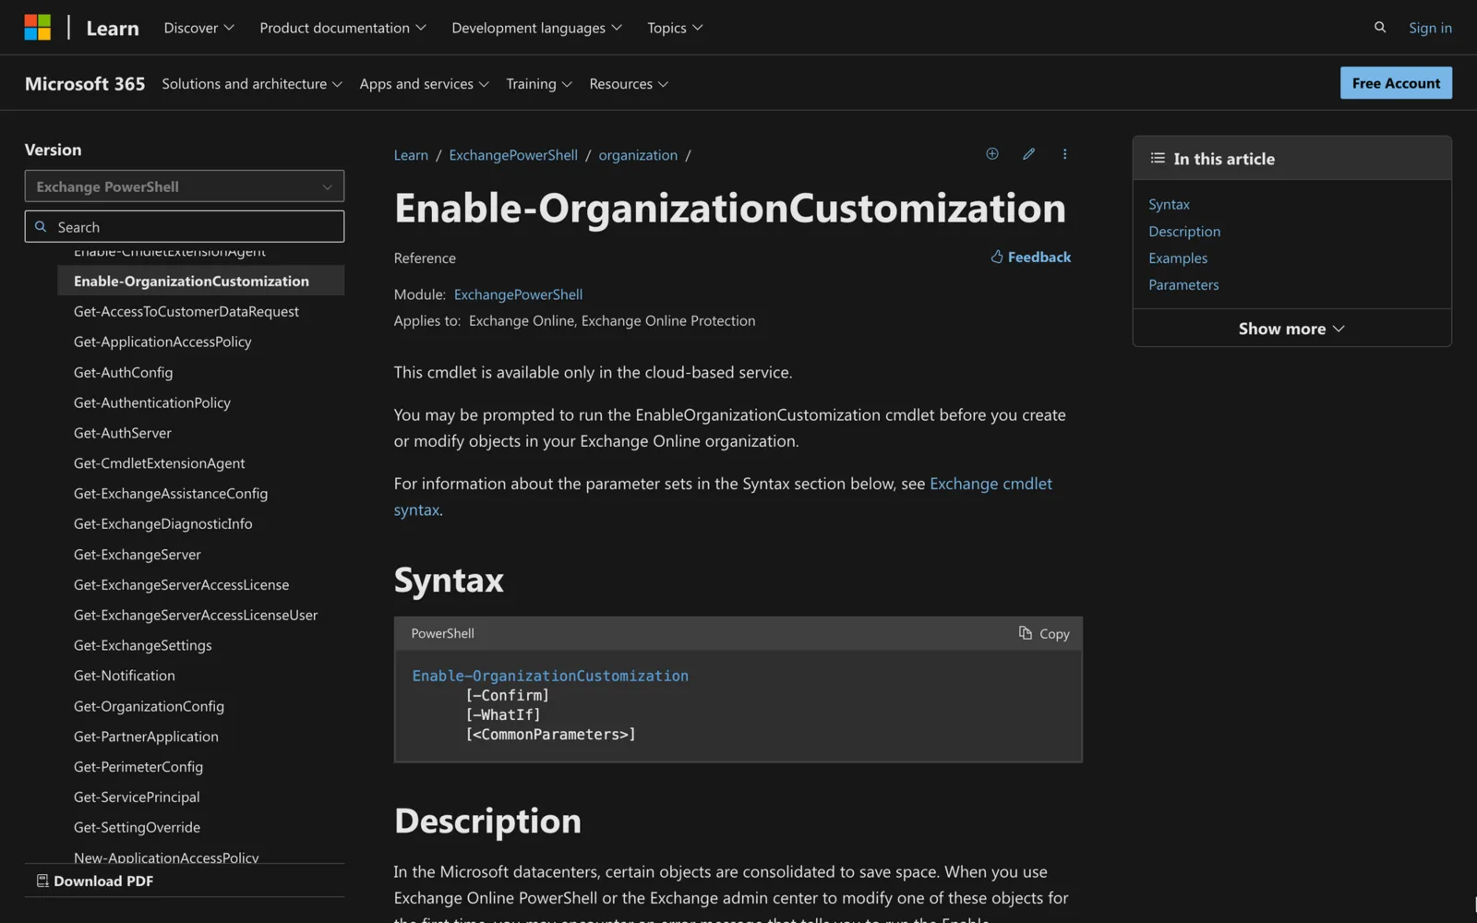
Task: Go to organization in the breadcrumb
Action: (x=638, y=155)
